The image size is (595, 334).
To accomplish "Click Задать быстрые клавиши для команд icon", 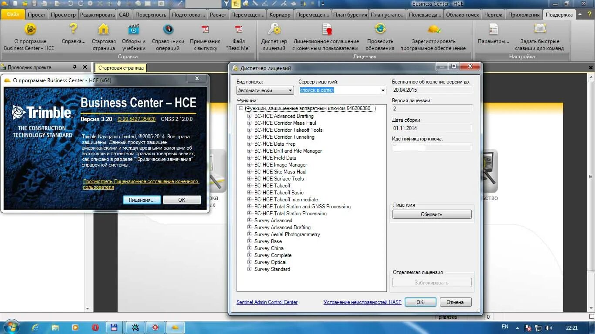I will (540, 30).
